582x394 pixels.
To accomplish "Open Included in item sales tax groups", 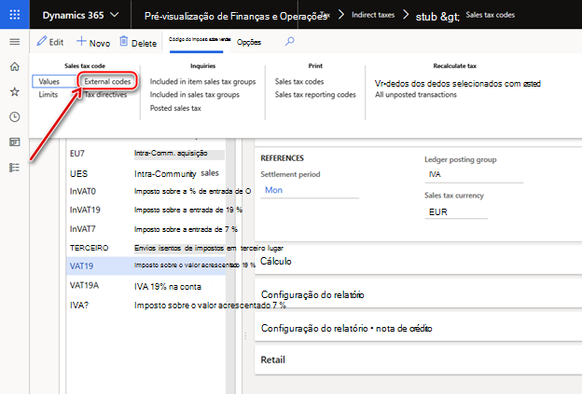I will (x=202, y=82).
